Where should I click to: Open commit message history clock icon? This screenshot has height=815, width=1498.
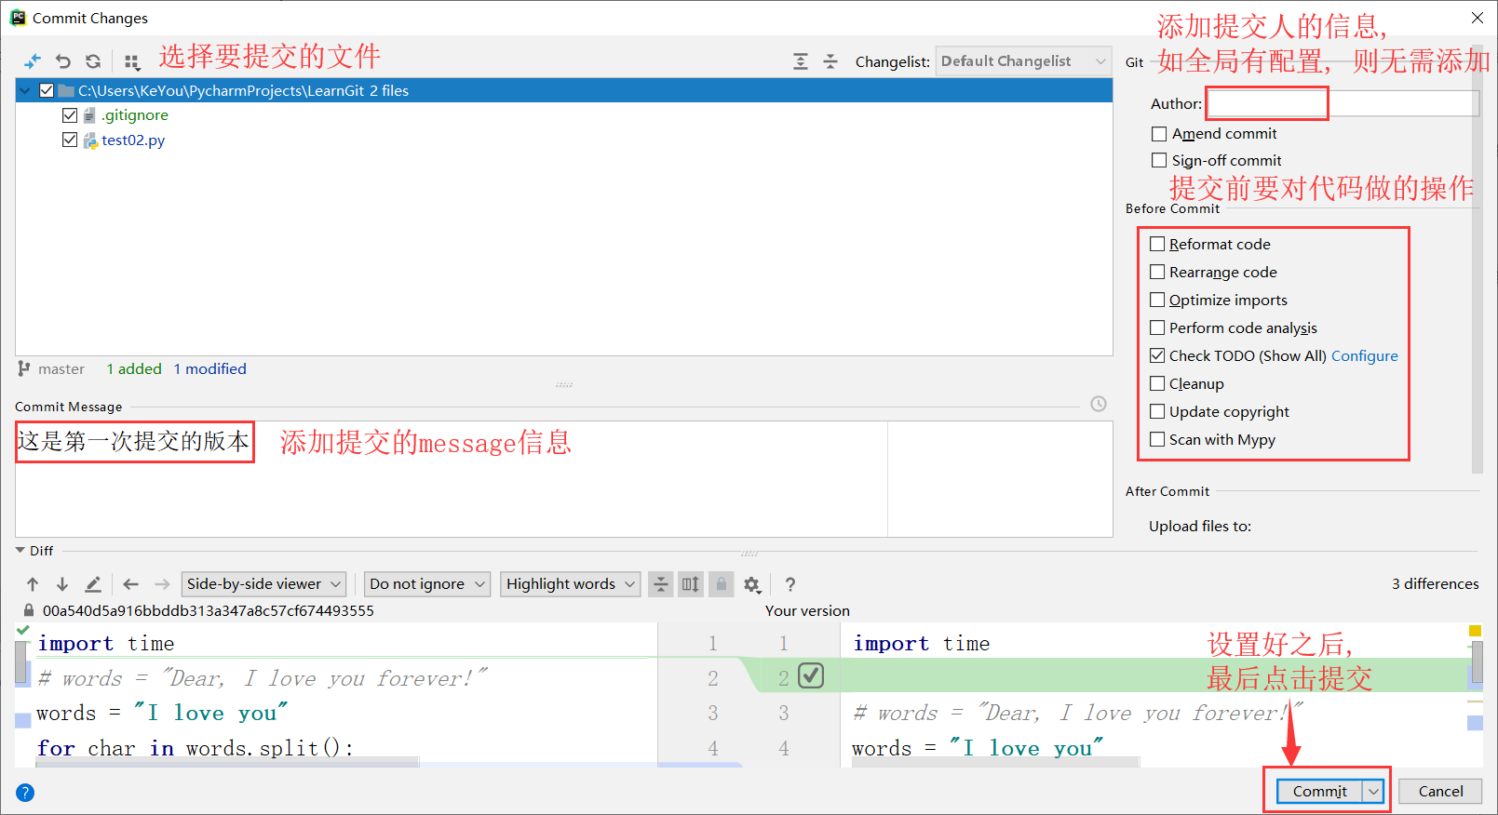1099,404
